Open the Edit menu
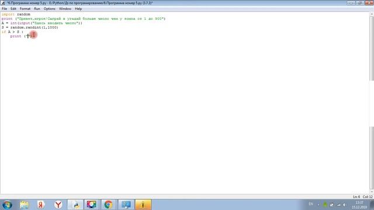Viewport: 374px width, 210px height. [x=13, y=9]
